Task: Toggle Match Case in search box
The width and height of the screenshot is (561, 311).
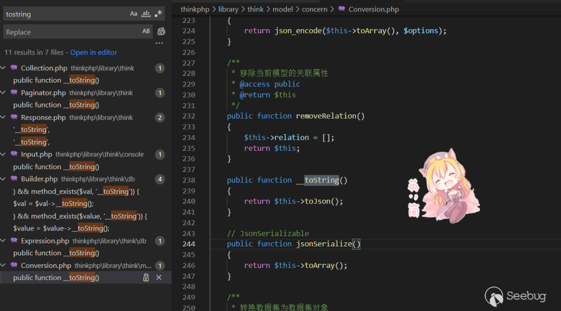Action: point(133,14)
